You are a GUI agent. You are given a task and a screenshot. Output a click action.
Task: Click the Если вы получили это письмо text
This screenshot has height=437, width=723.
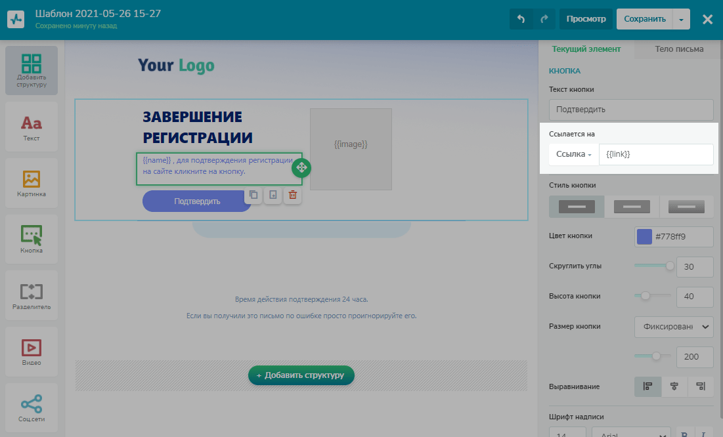(x=301, y=316)
